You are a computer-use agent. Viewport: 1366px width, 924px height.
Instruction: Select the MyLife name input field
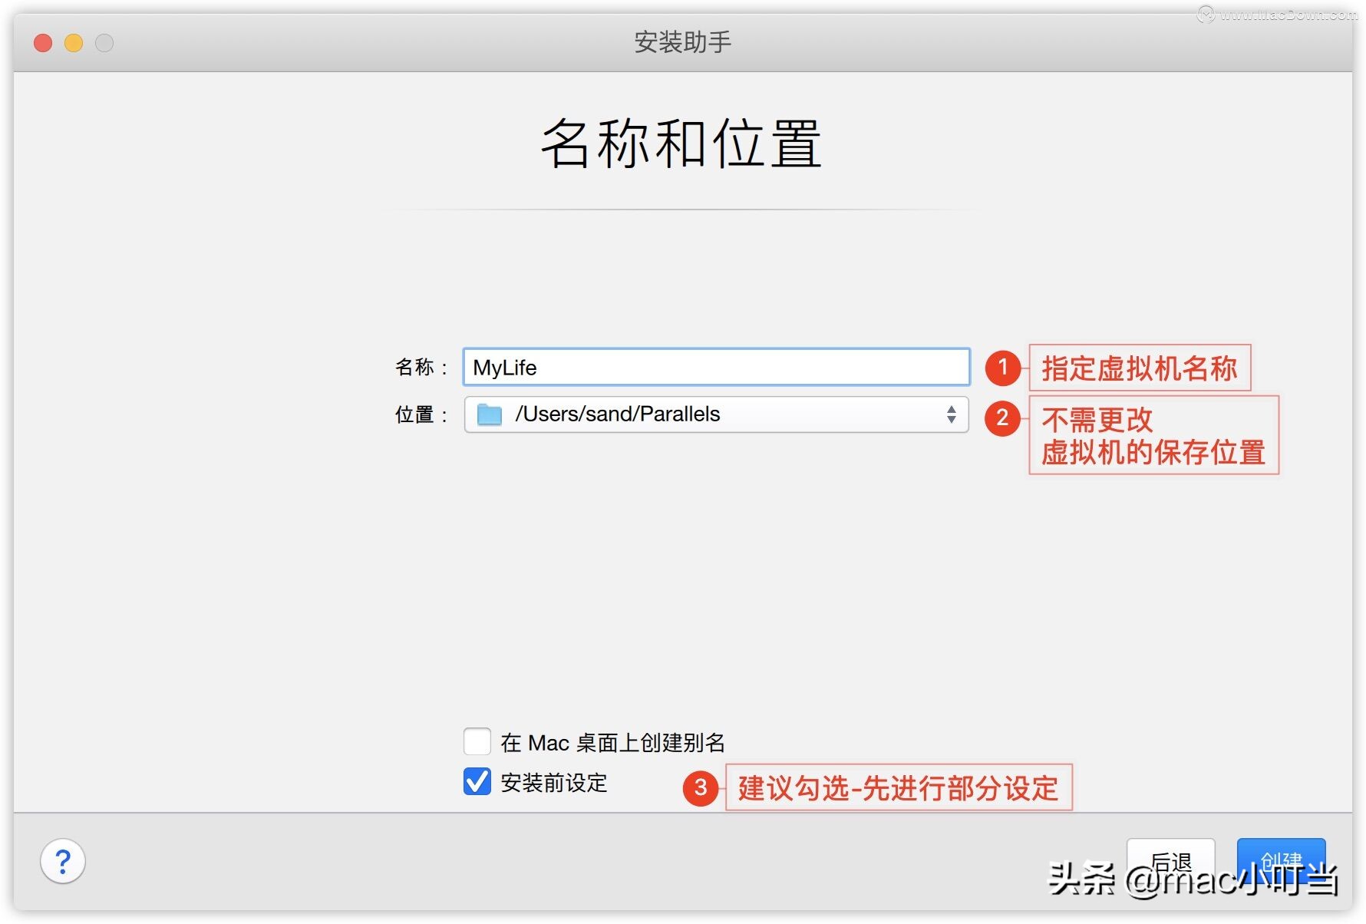point(714,368)
